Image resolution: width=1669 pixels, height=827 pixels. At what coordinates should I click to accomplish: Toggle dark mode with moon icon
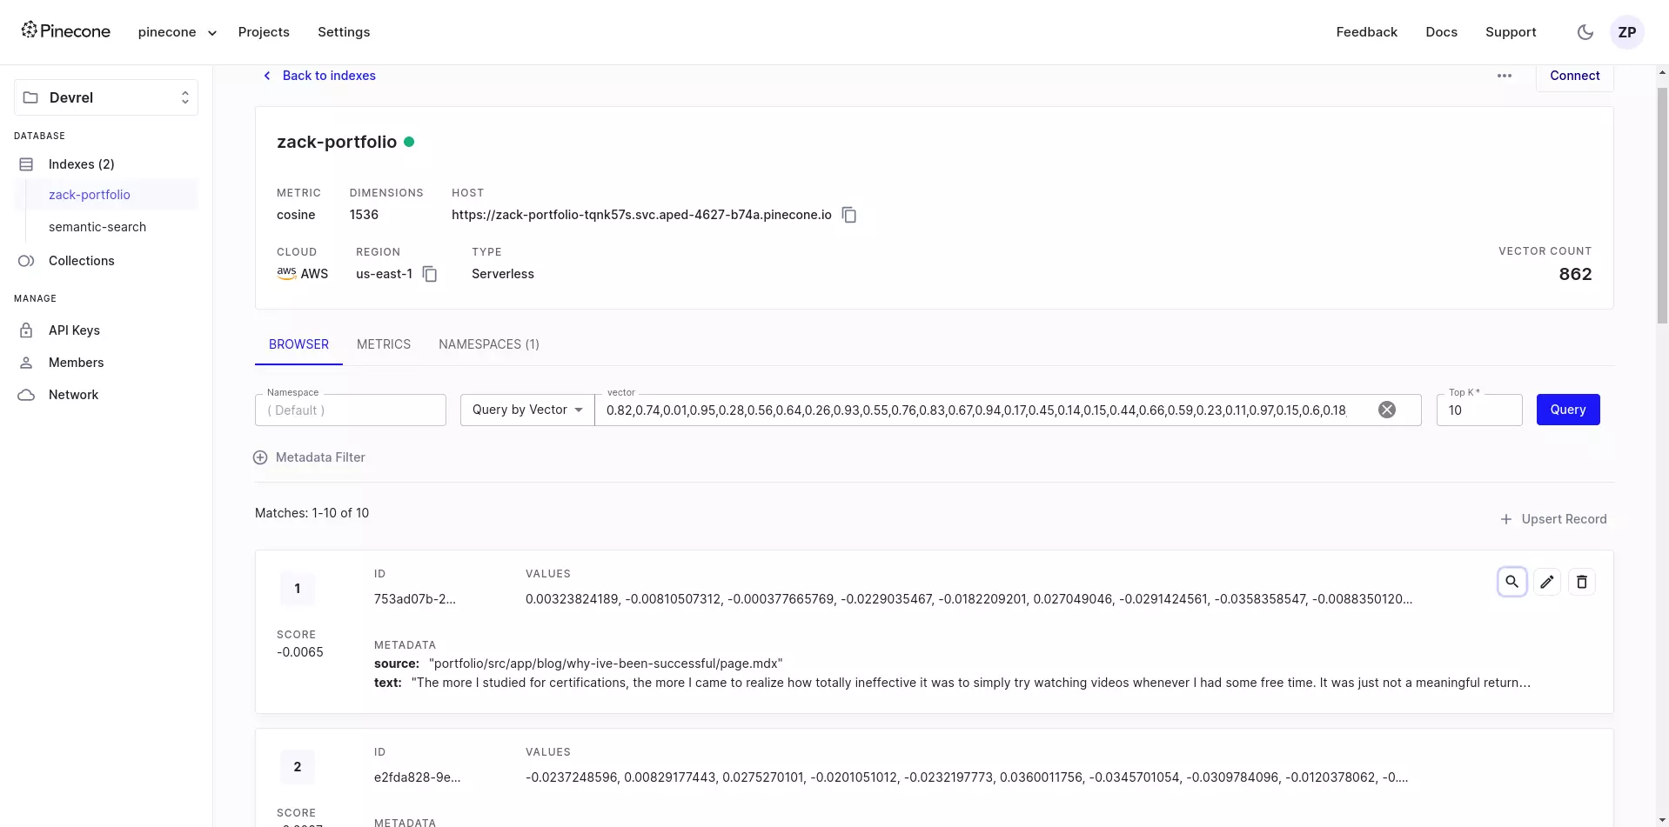(1585, 32)
